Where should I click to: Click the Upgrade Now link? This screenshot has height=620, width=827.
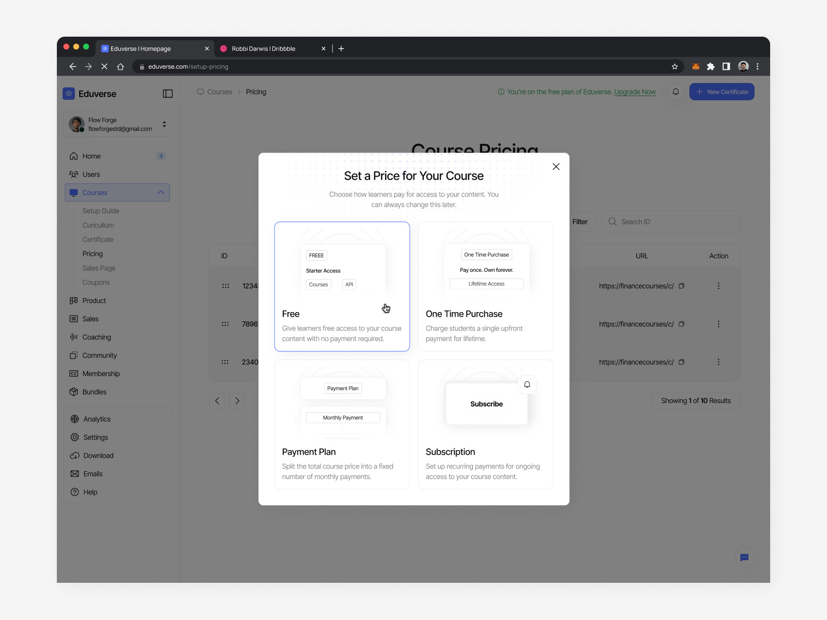(635, 92)
